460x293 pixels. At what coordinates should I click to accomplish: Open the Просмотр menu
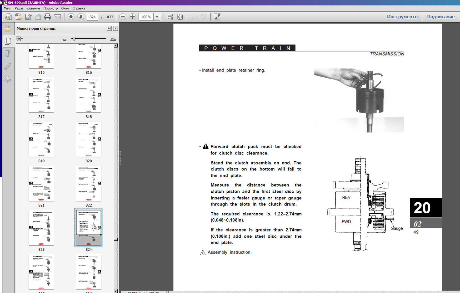pyautogui.click(x=50, y=8)
